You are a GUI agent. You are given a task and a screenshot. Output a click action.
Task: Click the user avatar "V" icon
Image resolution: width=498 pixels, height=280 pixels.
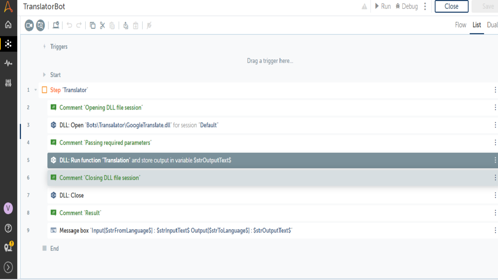coord(8,208)
